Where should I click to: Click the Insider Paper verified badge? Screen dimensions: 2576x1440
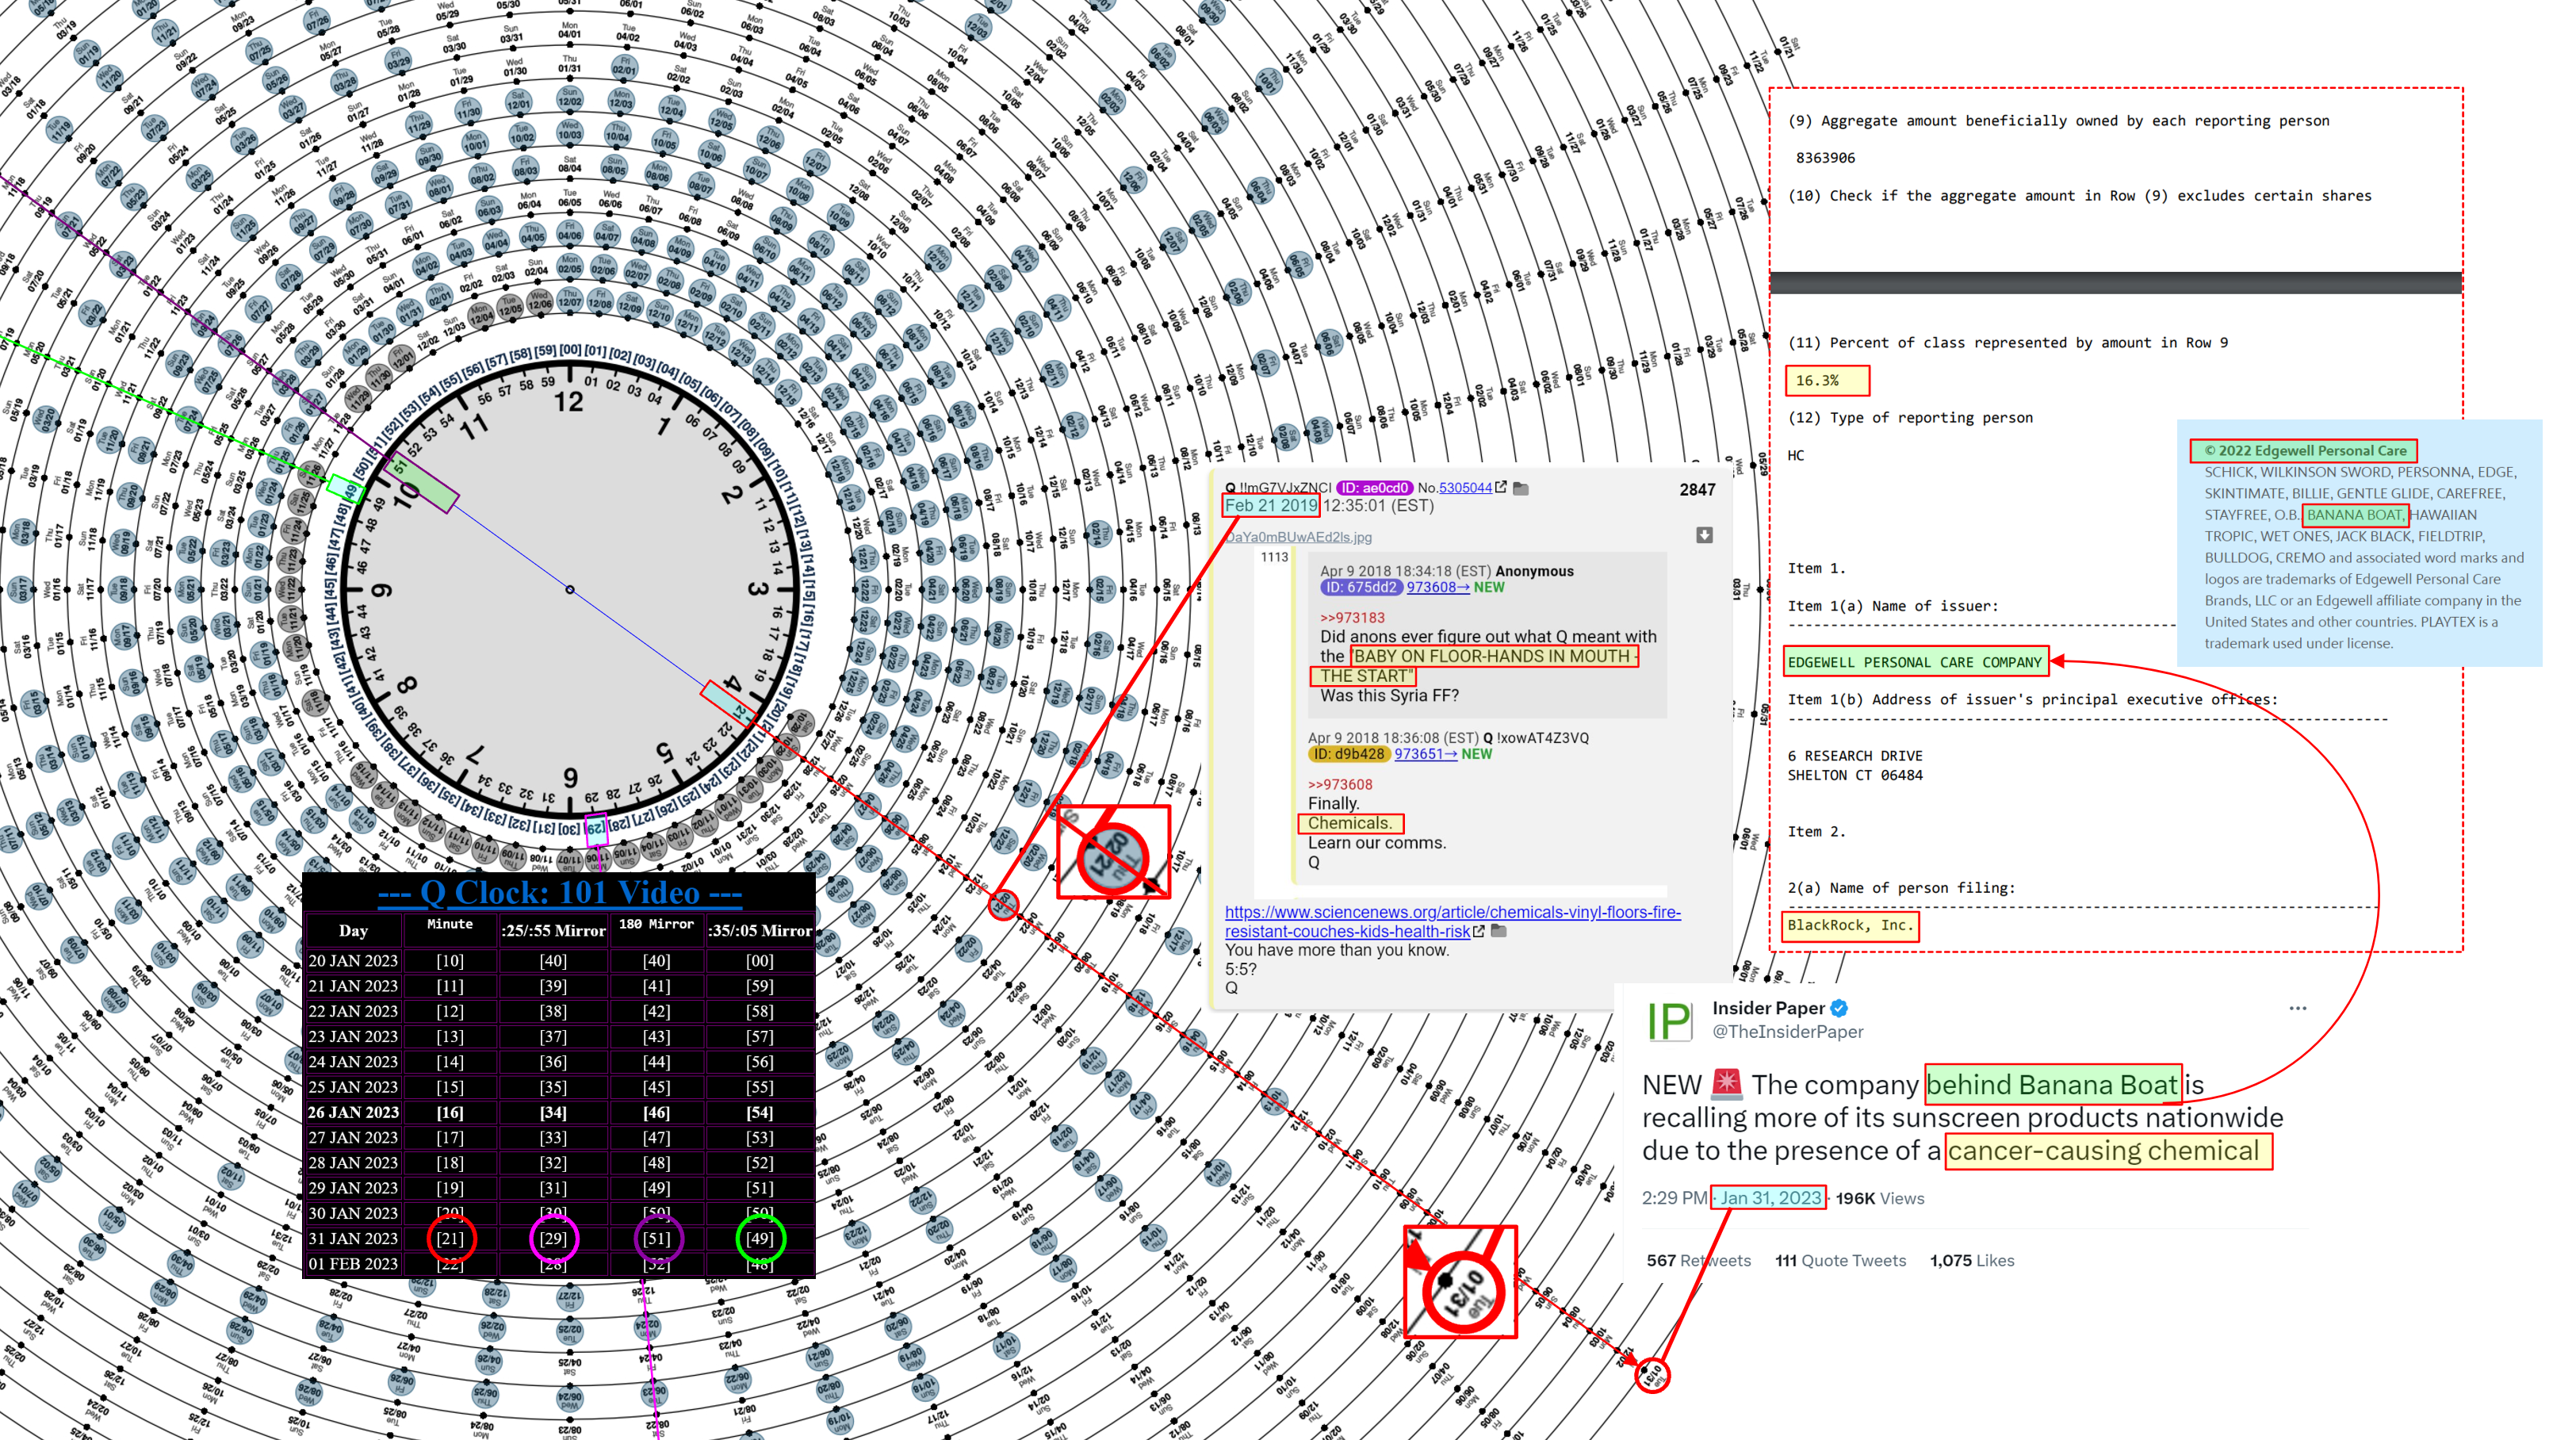click(1840, 1008)
